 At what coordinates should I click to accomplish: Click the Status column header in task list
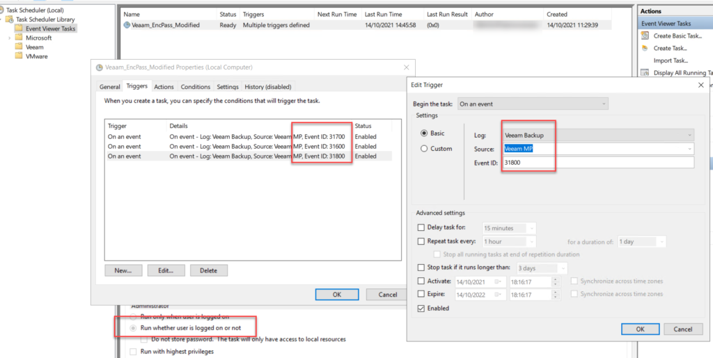(228, 15)
